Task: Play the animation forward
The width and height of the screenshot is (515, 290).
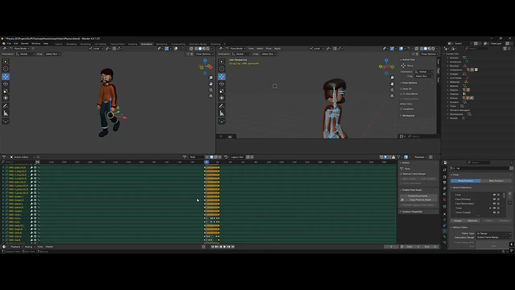Action: pos(225,246)
